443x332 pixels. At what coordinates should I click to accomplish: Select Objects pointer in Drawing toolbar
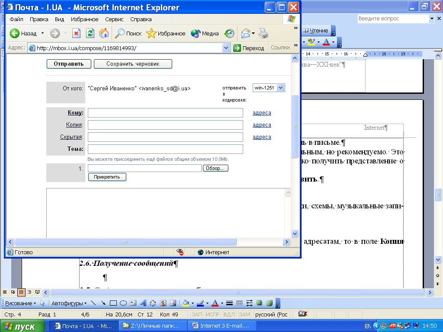[x=43, y=303]
